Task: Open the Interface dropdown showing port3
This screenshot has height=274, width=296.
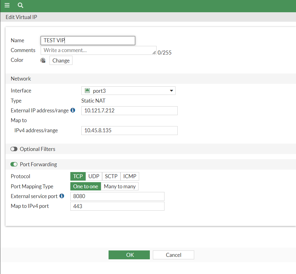Action: tap(128, 91)
